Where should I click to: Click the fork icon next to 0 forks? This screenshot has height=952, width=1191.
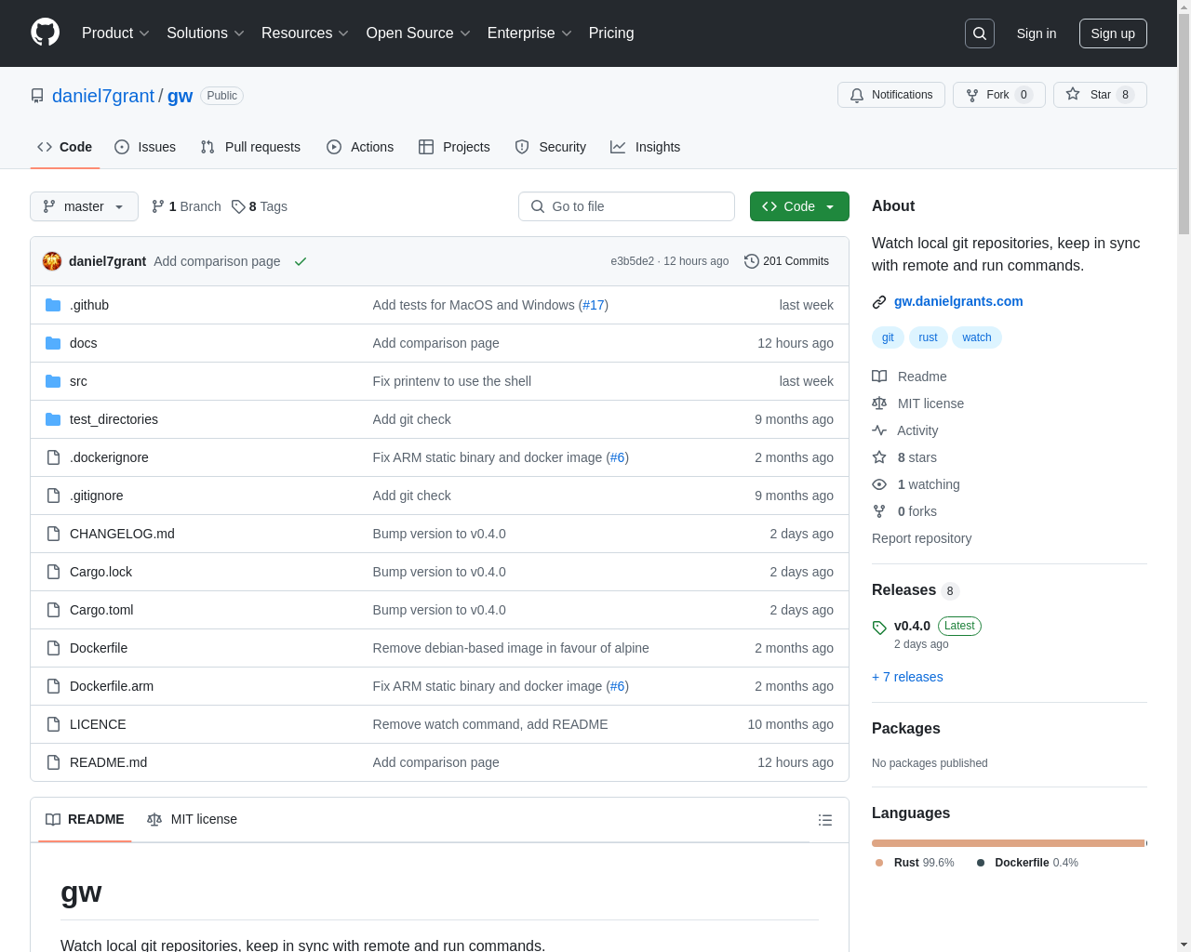tap(879, 511)
